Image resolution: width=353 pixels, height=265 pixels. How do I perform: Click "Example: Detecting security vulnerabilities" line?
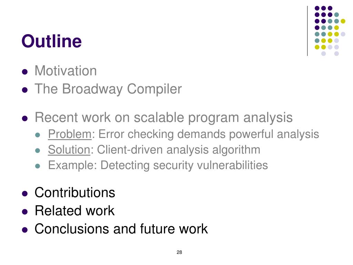coord(158,165)
